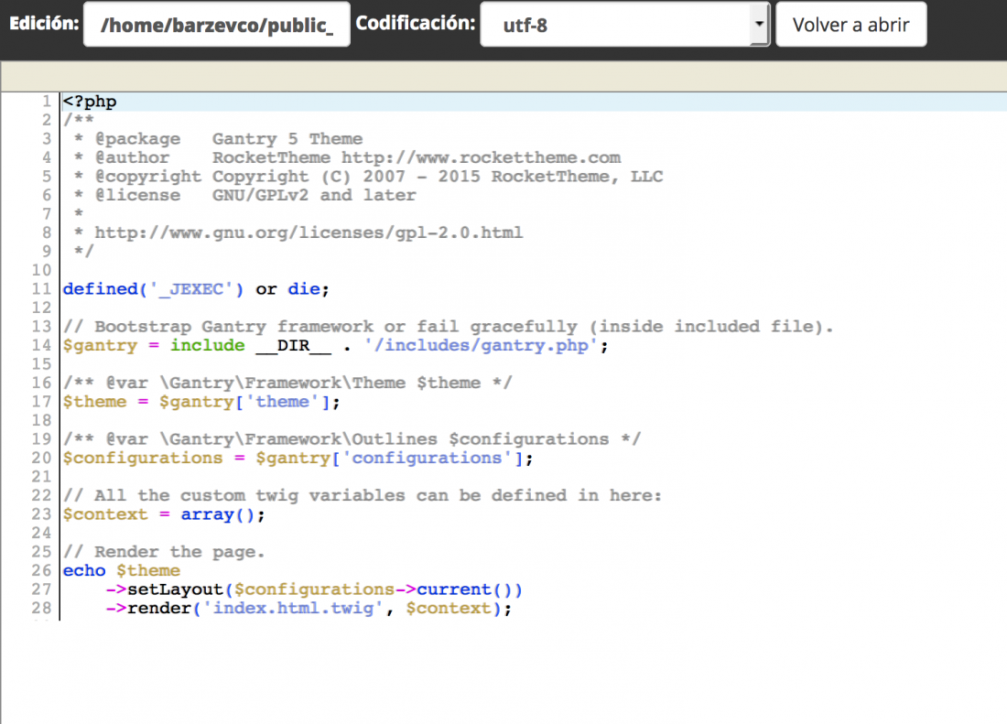Click the <?php line in editor

(90, 102)
